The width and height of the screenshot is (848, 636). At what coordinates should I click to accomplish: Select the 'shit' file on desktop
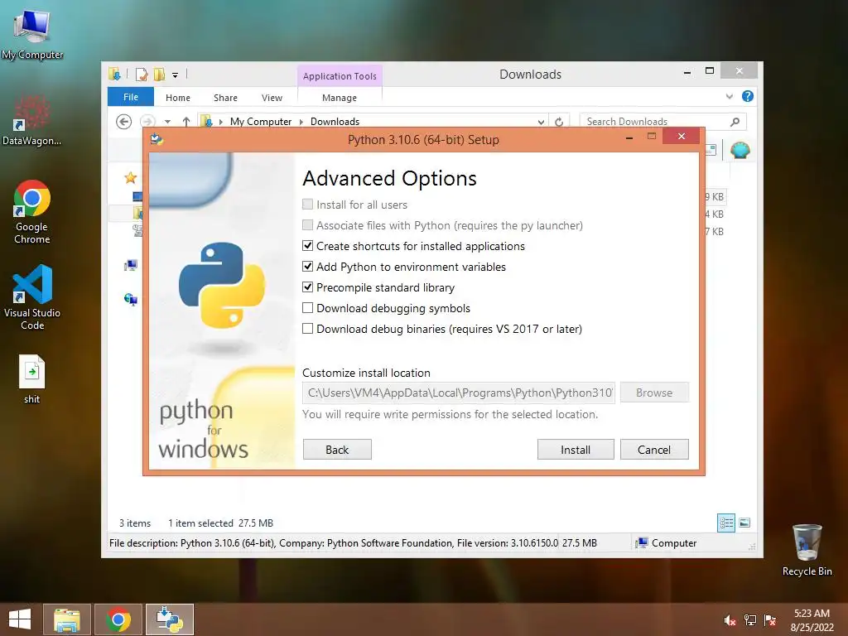pos(32,378)
